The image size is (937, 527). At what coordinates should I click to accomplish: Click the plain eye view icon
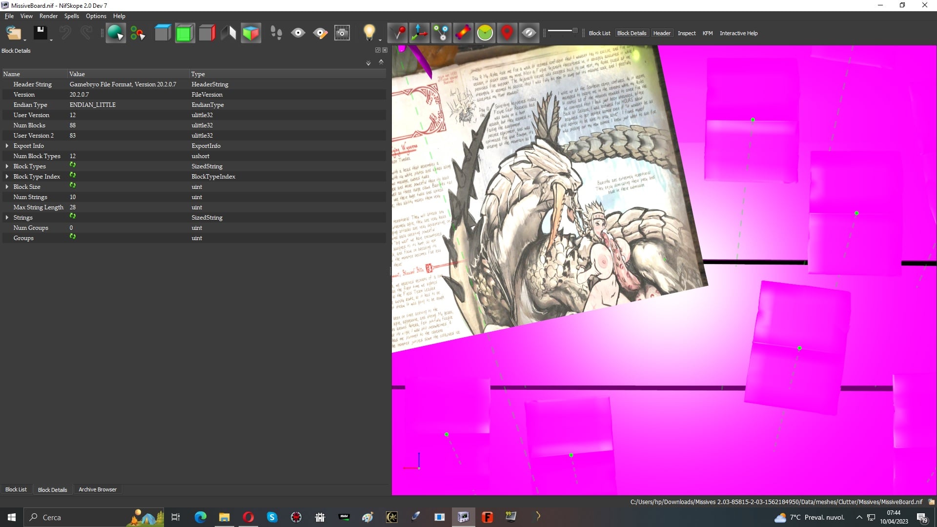298,33
